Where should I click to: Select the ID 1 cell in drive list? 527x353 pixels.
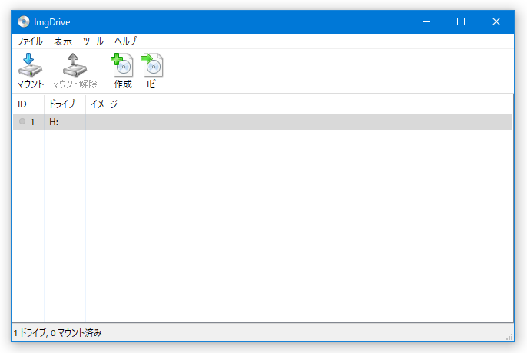(28, 121)
